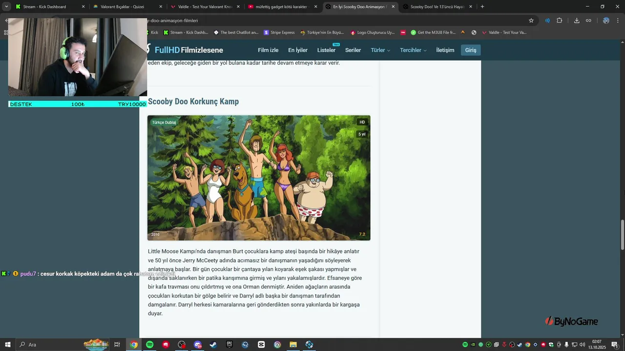Open the Chrome tab search dropdown
Screen dimensions: 625x351
(x=6, y=7)
